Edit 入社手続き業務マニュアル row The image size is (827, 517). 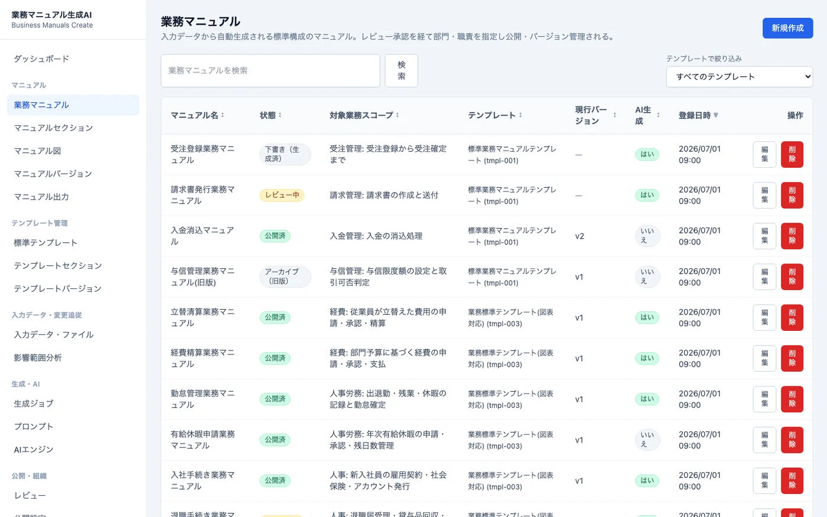point(764,481)
